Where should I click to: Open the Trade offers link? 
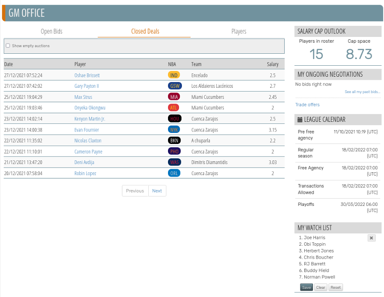click(x=307, y=105)
